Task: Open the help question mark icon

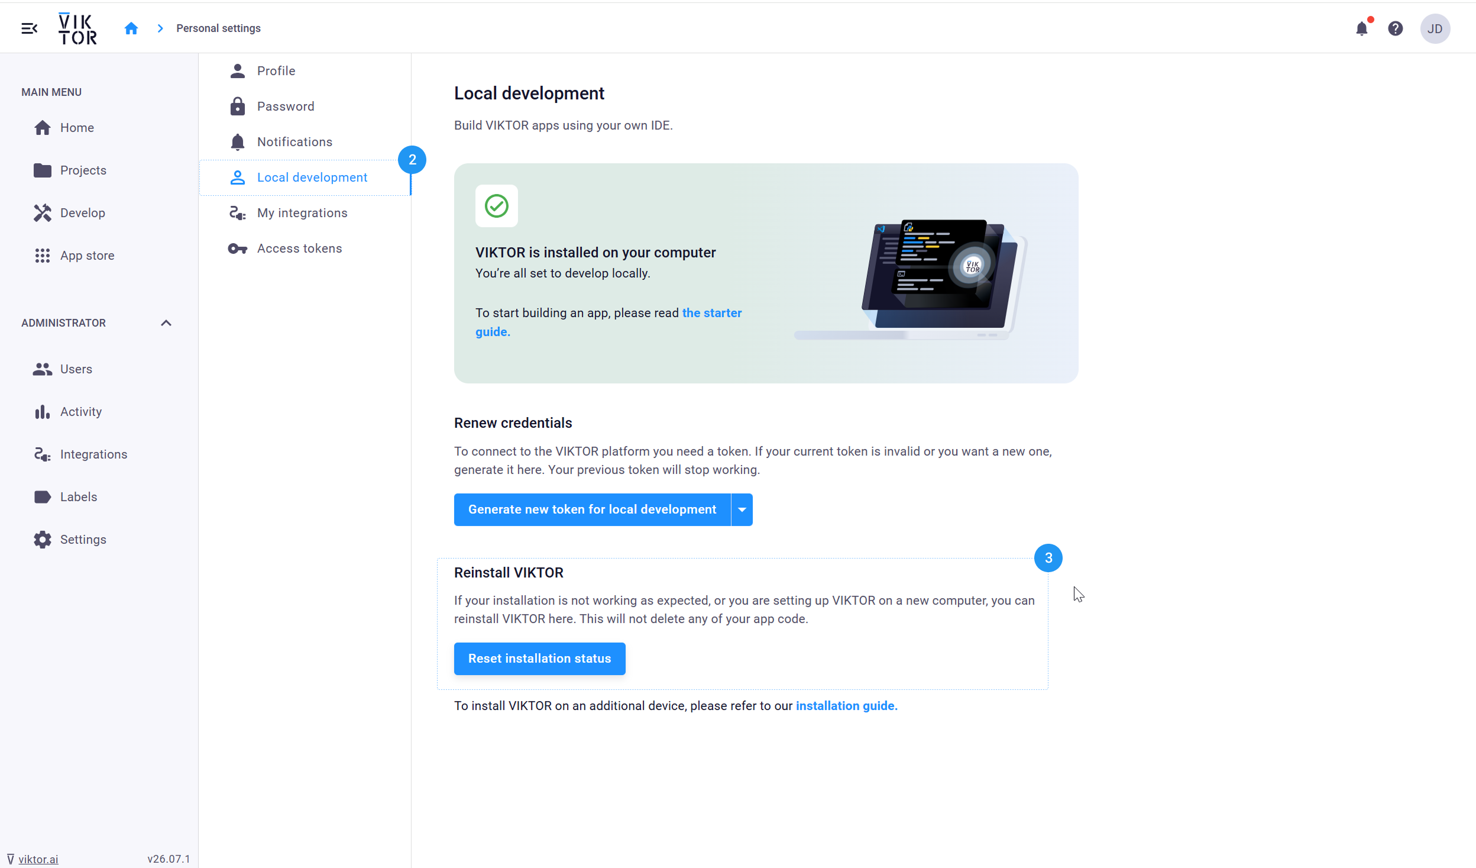Action: click(1396, 28)
